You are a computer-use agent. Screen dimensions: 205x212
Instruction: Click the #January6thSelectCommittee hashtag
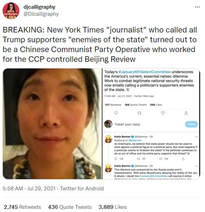click(x=144, y=72)
